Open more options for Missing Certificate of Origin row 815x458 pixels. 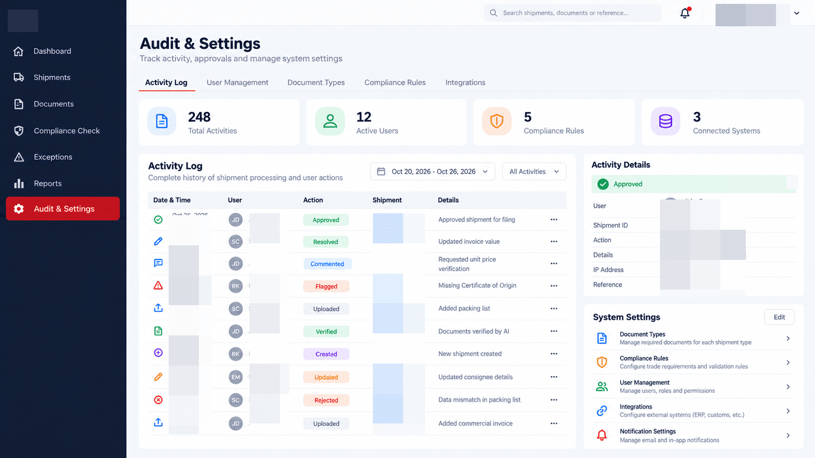point(554,286)
